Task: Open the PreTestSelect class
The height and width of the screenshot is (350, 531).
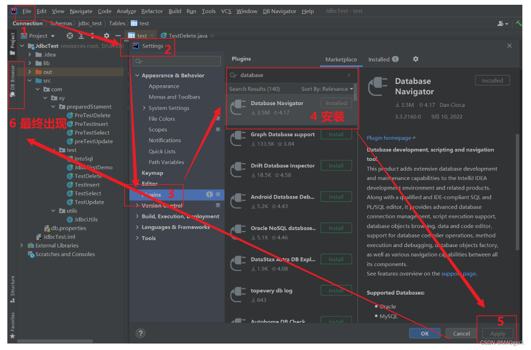Action: 88,132
